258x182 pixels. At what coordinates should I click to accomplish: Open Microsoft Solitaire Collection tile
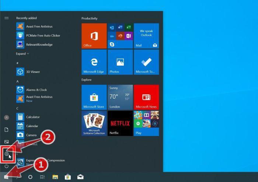(94, 123)
